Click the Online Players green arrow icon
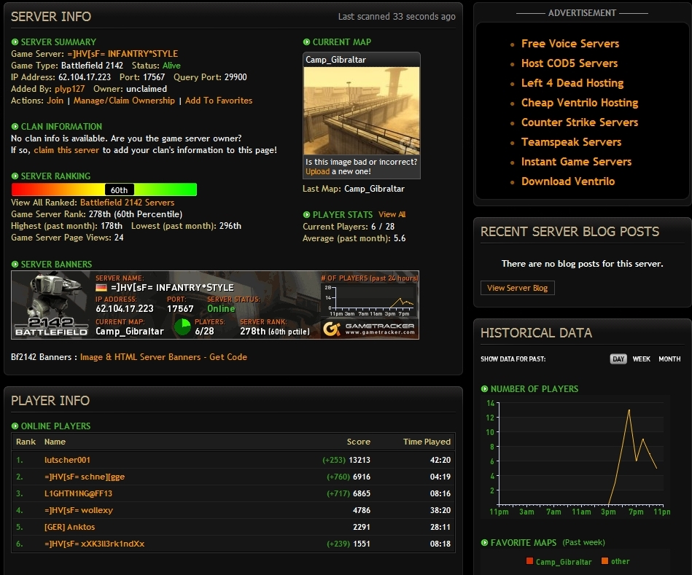The image size is (692, 575). coord(15,426)
